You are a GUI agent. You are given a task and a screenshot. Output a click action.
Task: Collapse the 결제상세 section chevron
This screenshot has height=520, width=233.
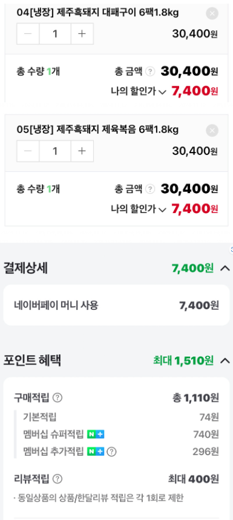coord(225,268)
